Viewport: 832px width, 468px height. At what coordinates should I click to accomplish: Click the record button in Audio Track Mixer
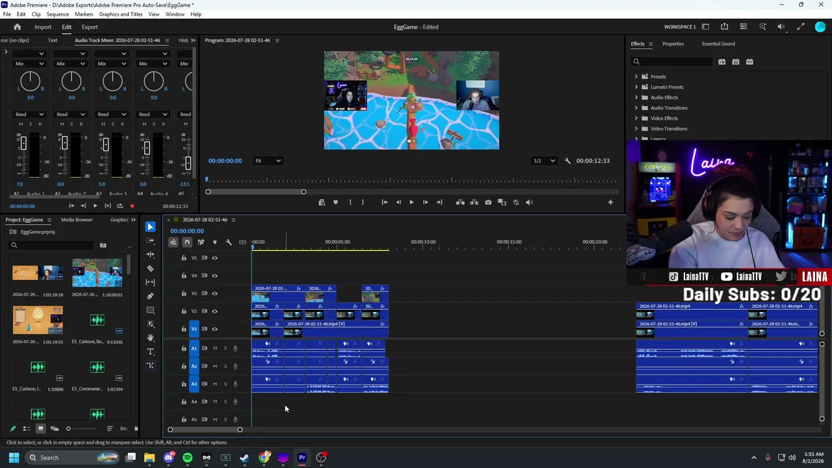(132, 206)
